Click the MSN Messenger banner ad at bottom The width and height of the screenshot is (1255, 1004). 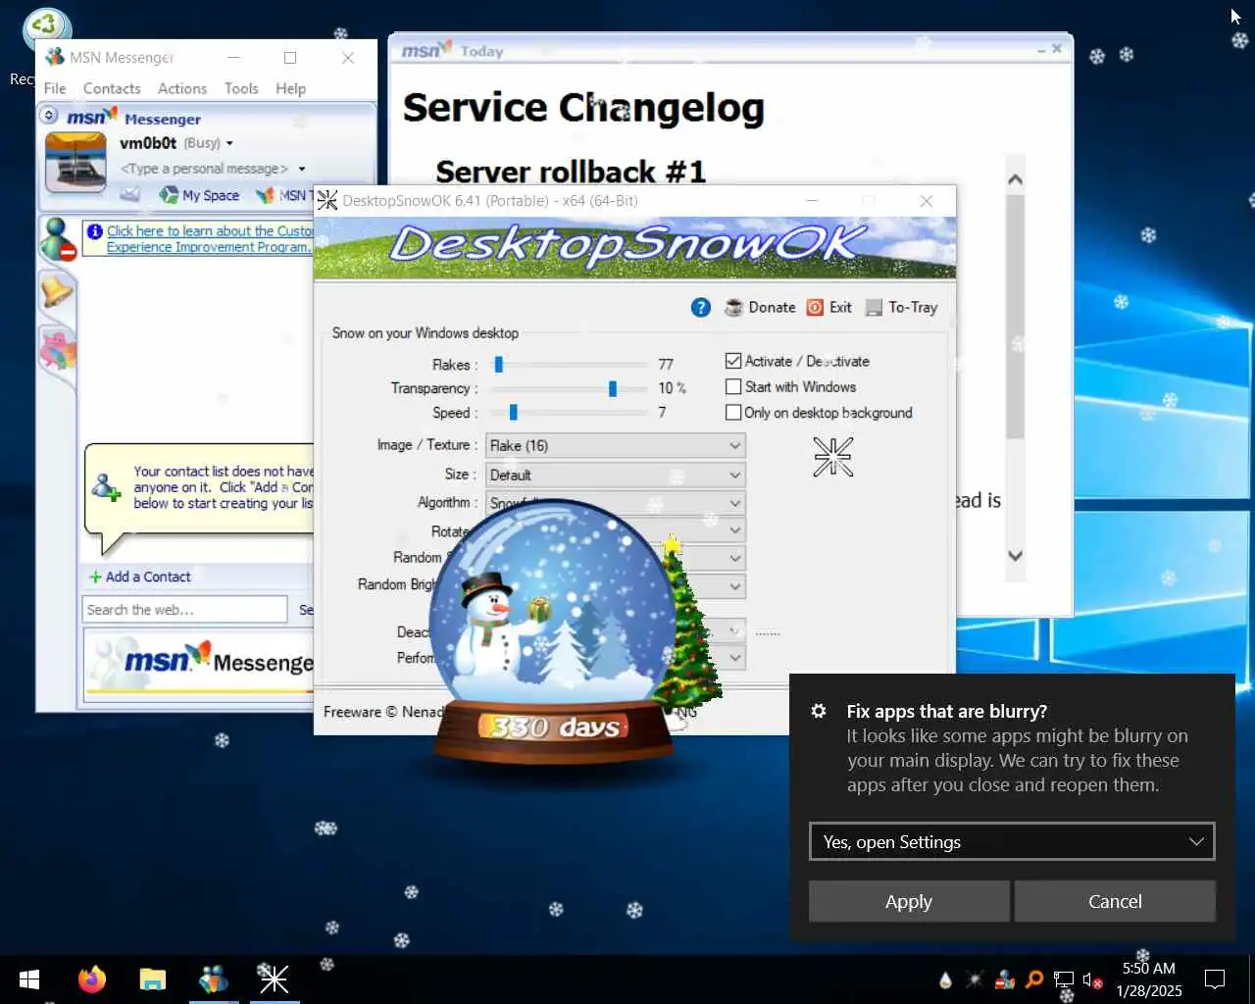click(200, 663)
